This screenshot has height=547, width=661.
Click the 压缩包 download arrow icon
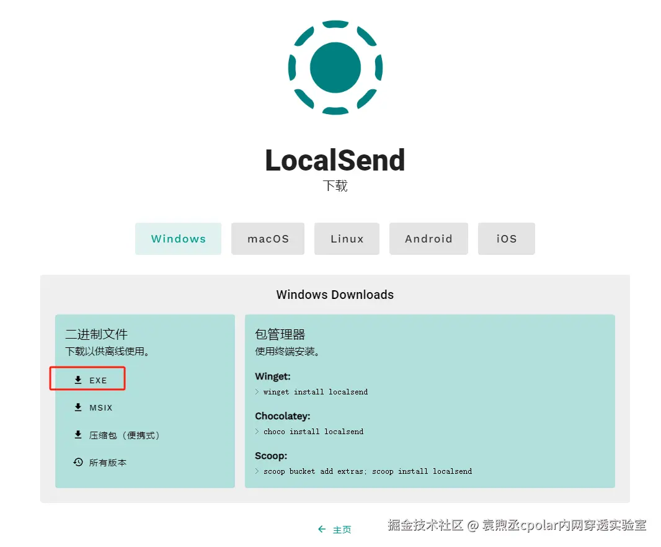coord(78,435)
